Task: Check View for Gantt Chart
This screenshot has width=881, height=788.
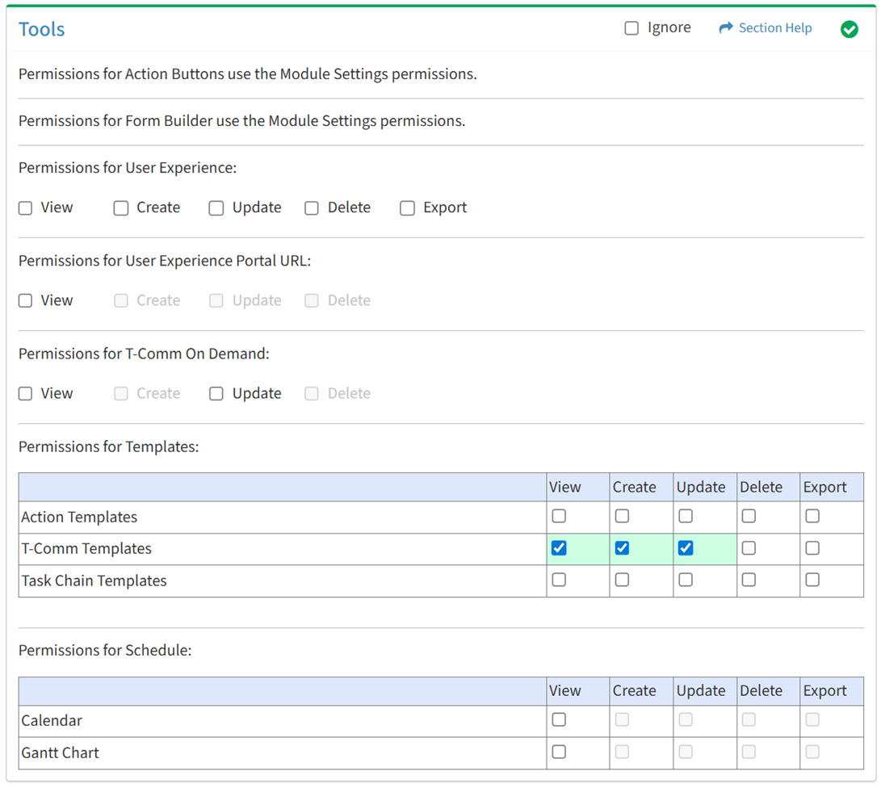Action: [559, 752]
